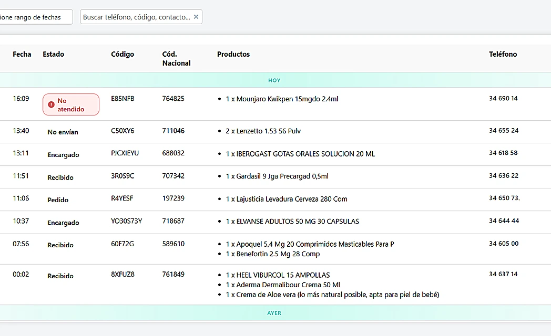Open the date range selector field
The image size is (551, 336).
point(35,17)
